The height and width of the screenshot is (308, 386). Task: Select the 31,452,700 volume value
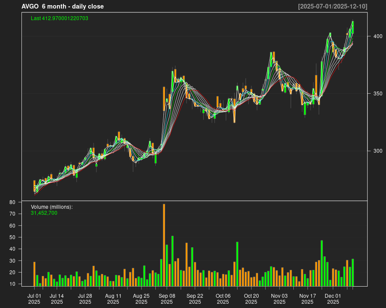click(44, 213)
